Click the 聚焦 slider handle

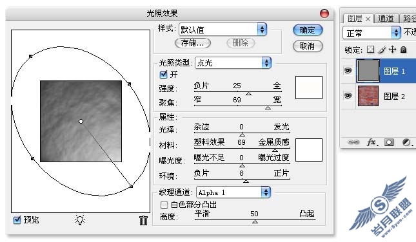tap(268, 107)
